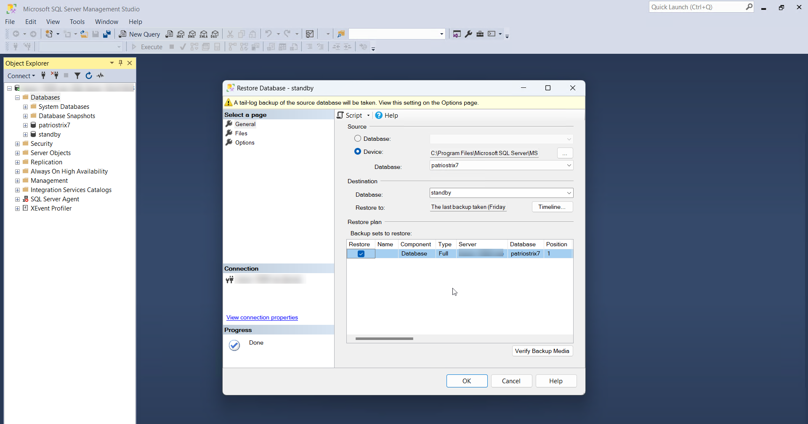Select the Device radio button

(x=358, y=152)
